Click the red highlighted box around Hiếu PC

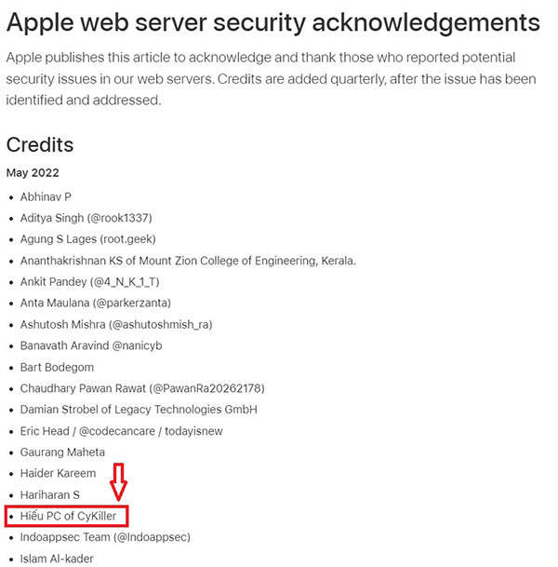pos(68,516)
